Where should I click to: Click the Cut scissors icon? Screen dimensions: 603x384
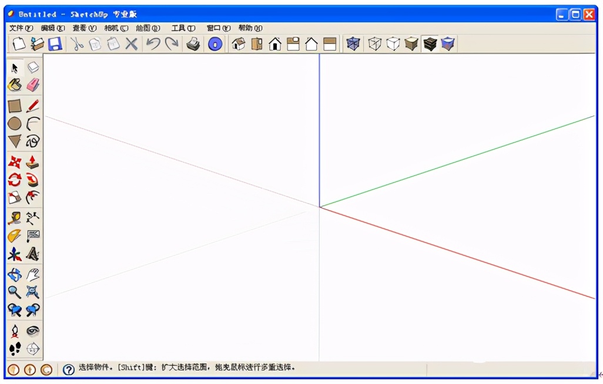78,44
